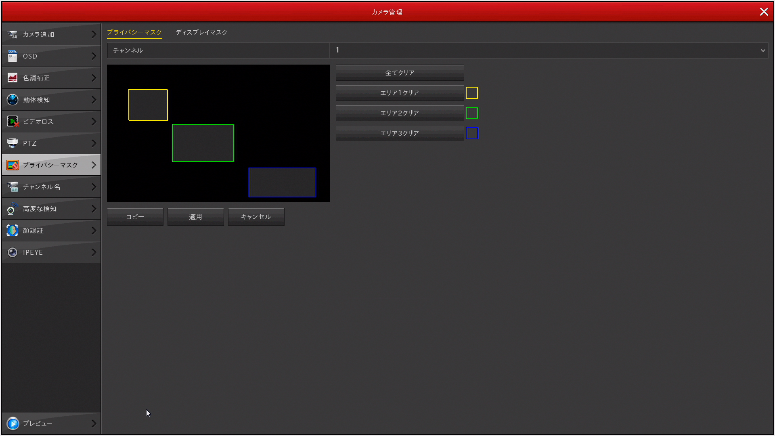This screenshot has height=436, width=775.
Task: Click the 顔認証 chevron arrow
Action: click(94, 231)
